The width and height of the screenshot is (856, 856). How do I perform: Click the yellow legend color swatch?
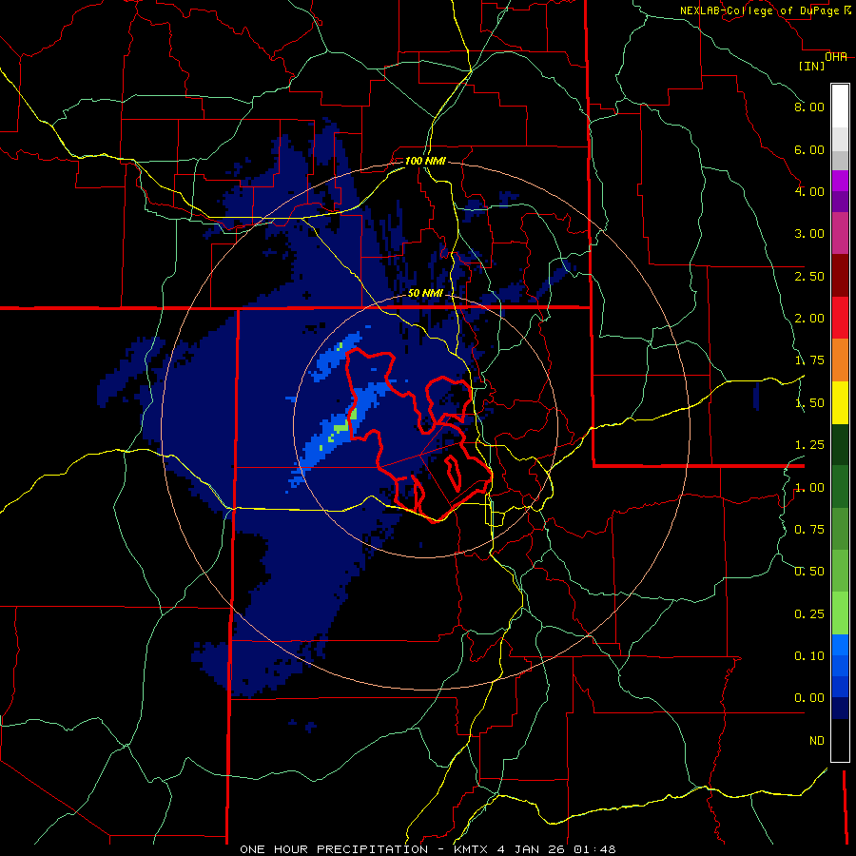pyautogui.click(x=840, y=402)
